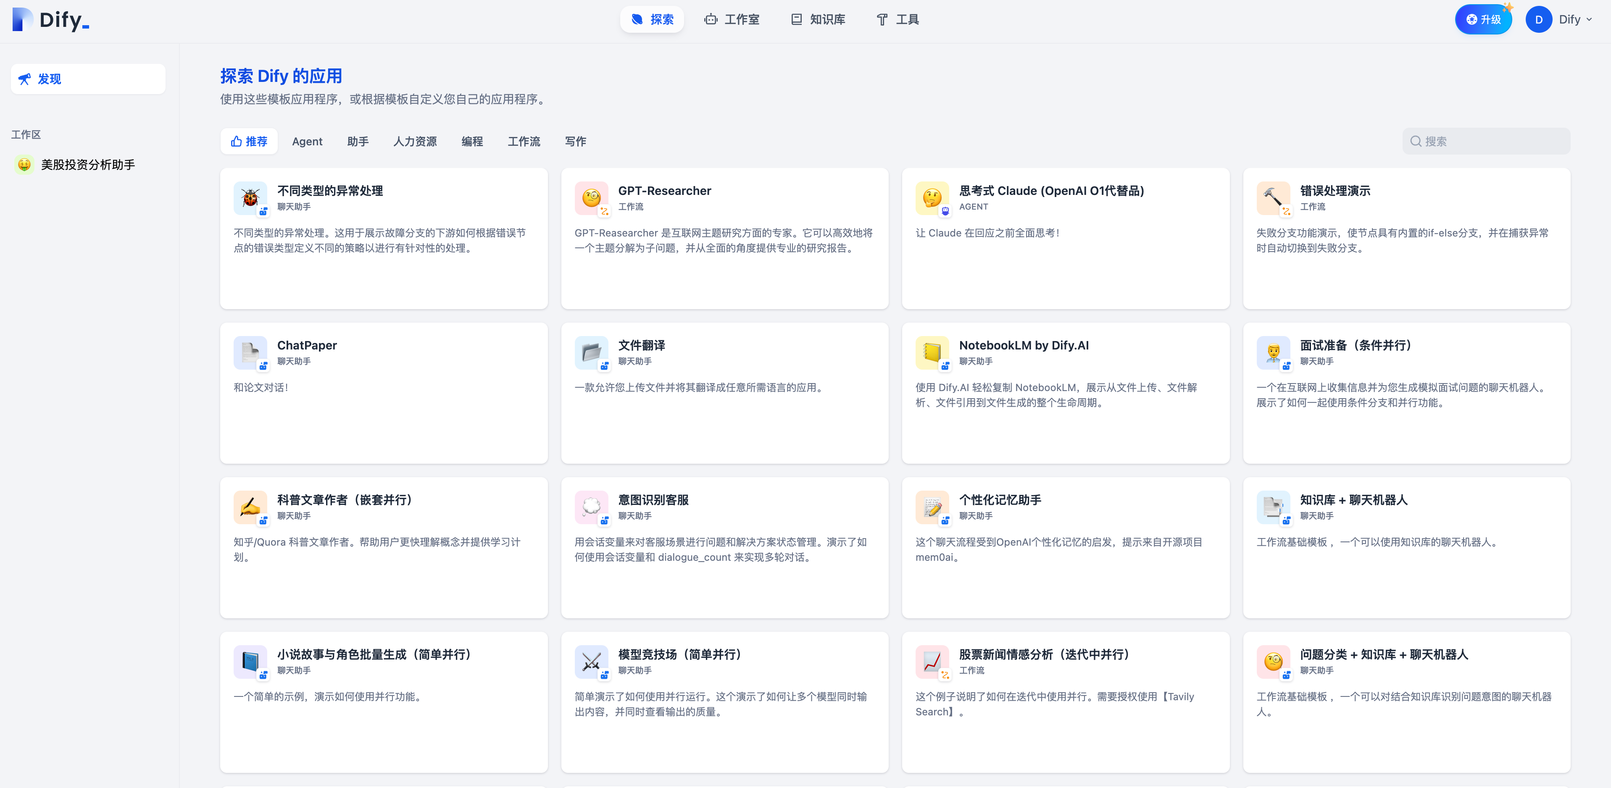
Task: Open the GPT-Researcher template title
Action: coord(664,191)
